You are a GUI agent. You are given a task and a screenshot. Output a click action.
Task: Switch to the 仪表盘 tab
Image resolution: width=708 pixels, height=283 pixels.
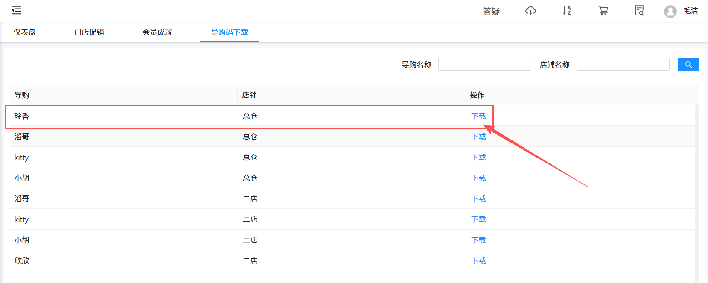(x=24, y=32)
